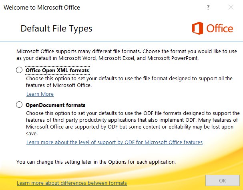Click the "change this setting later" note

(96, 162)
